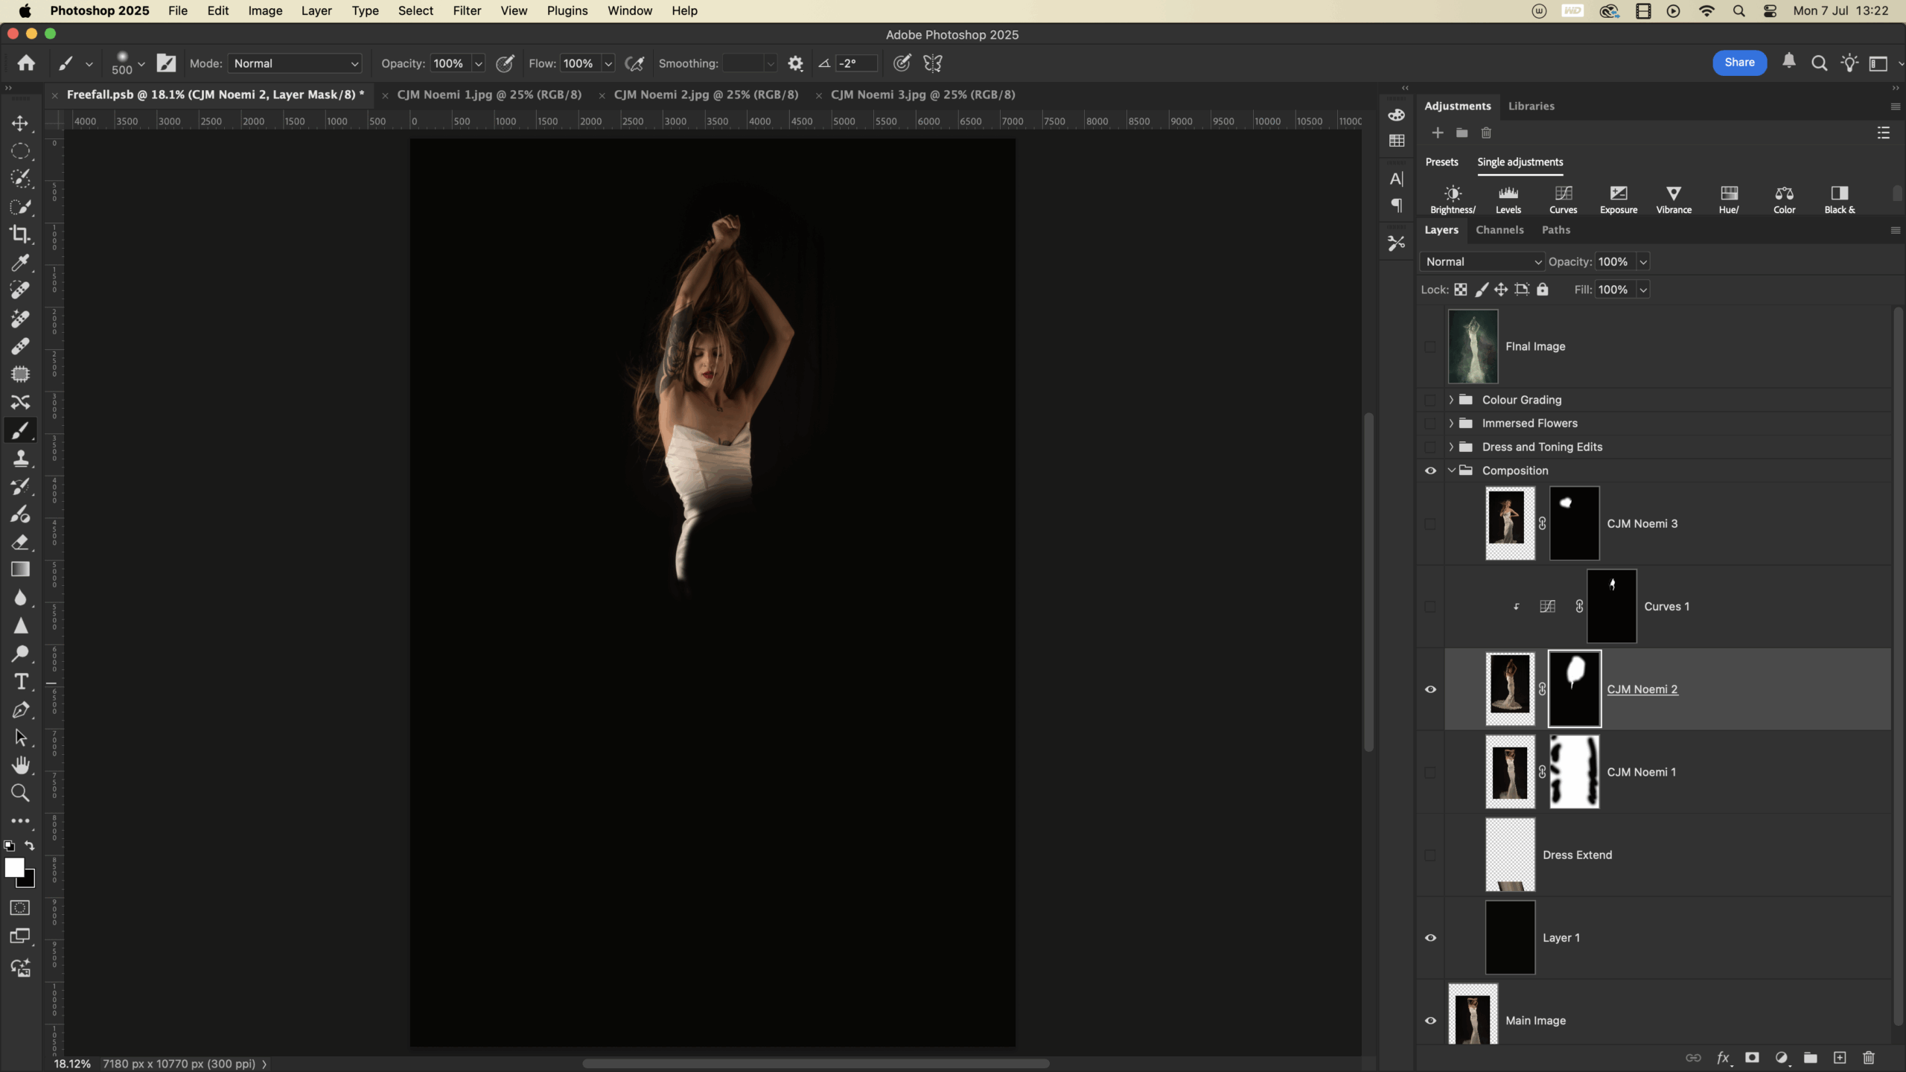
Task: Delete layer using the trash icon
Action: 1869,1058
